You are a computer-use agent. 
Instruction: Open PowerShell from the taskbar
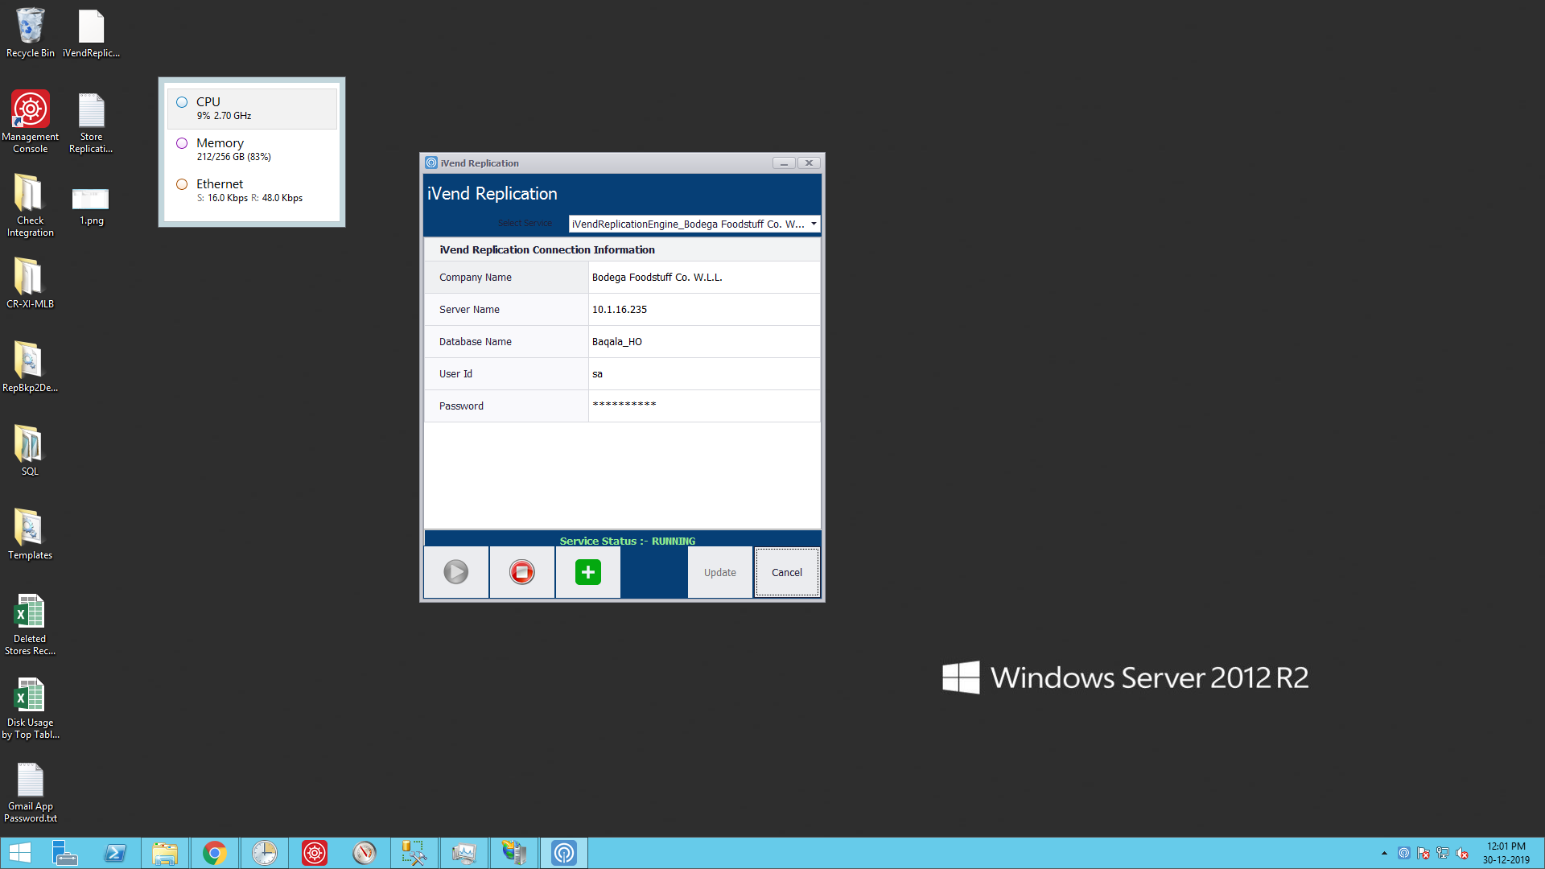tap(115, 853)
